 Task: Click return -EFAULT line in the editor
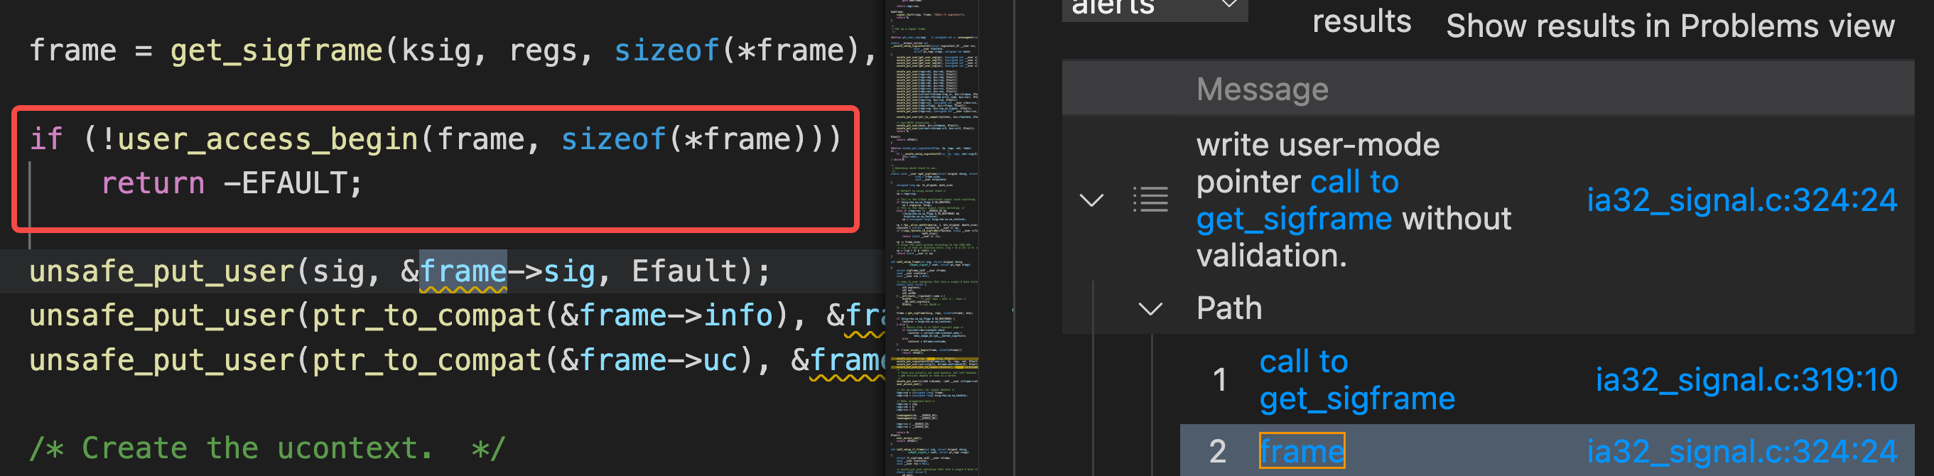(232, 183)
